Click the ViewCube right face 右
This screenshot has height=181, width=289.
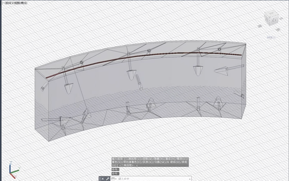click(x=274, y=20)
